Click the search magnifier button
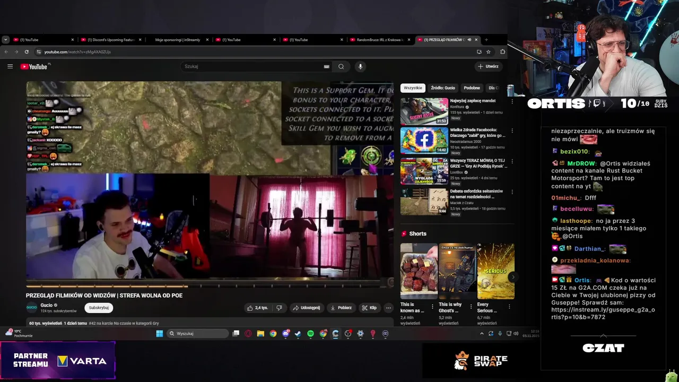 (x=341, y=66)
